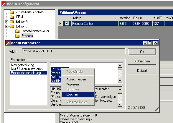Collapse the Editions tree node
Viewport: 173px width, 123px height.
point(6,26)
